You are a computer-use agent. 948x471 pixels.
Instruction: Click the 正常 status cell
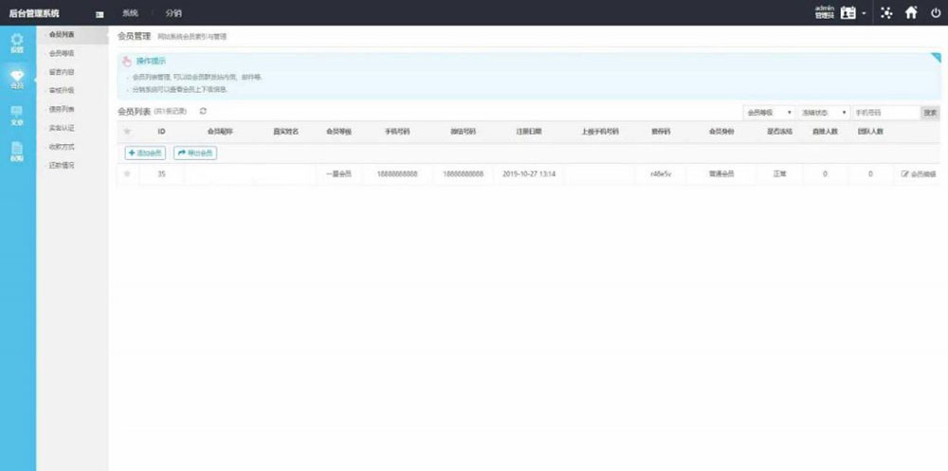(779, 174)
